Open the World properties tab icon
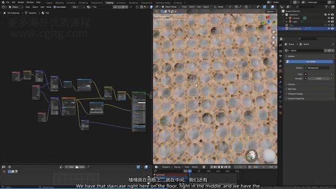The height and width of the screenshot is (189, 336). pos(280,71)
